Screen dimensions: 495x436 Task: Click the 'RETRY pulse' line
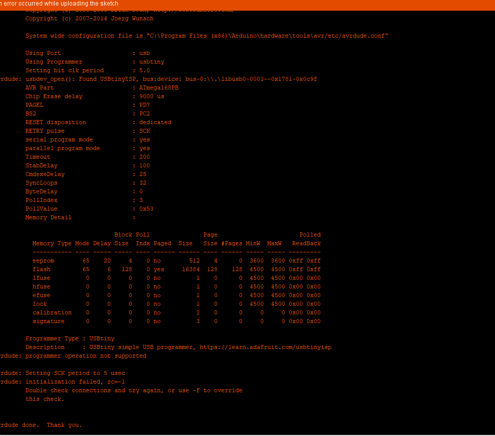point(88,131)
